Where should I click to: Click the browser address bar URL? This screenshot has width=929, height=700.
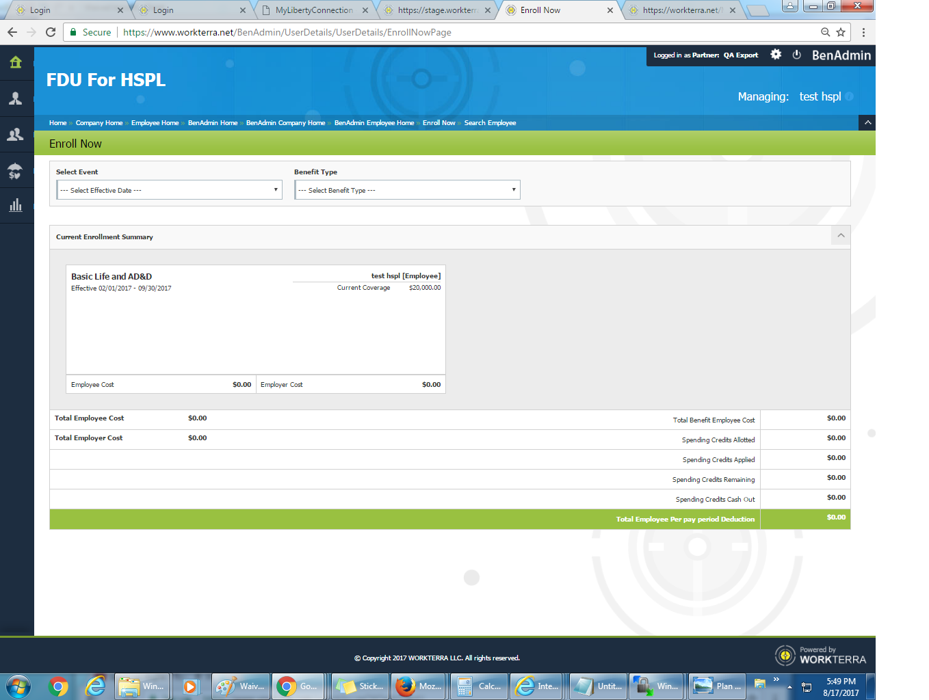pos(287,32)
